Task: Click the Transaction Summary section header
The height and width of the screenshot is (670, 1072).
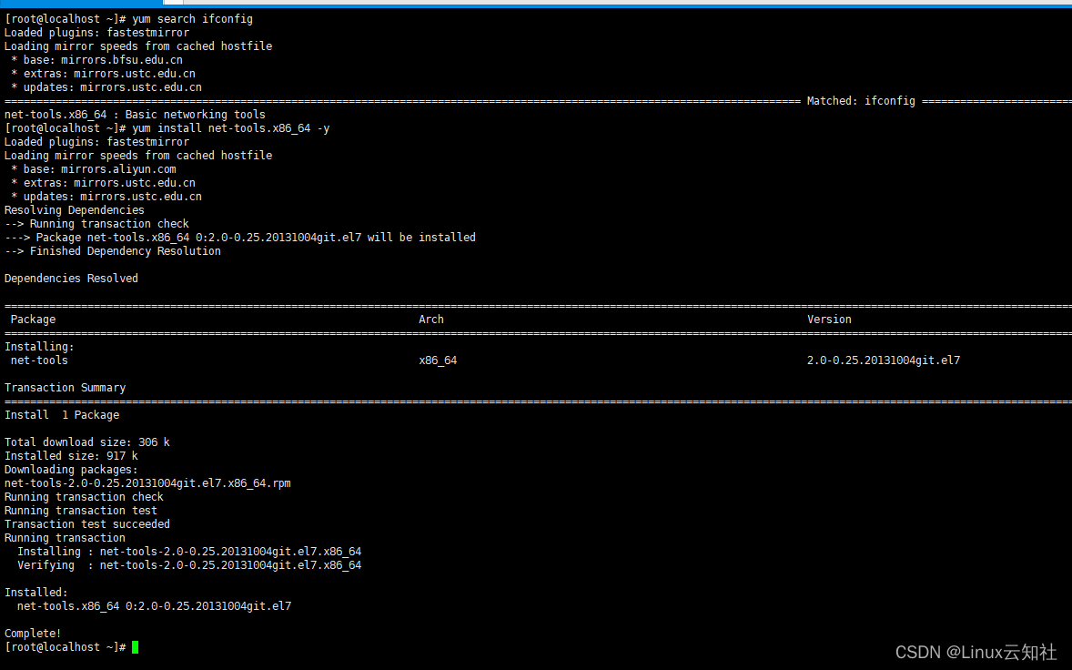Action: [x=65, y=387]
